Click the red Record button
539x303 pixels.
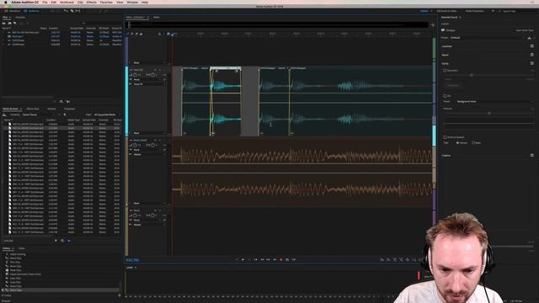tap(280, 260)
